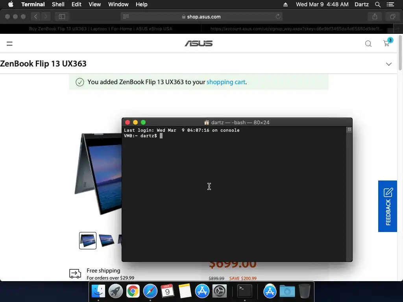Open the Trash in Dock
The image size is (403, 302).
305,291
